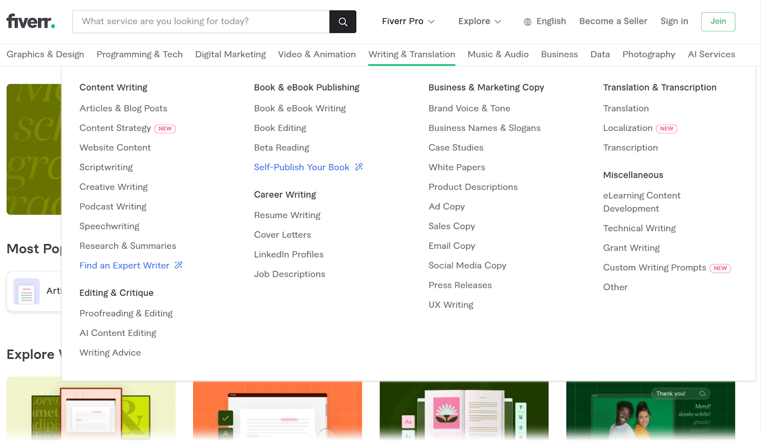
Task: Open the English language selector
Action: [x=551, y=21]
